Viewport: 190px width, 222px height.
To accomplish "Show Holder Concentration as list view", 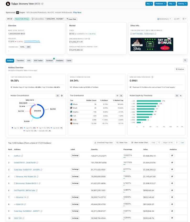I will click(58, 96).
